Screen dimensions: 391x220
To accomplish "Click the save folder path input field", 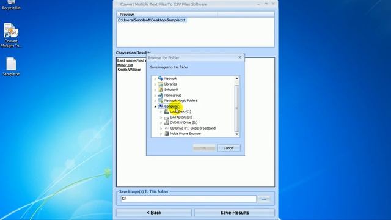I will pyautogui.click(x=189, y=199).
